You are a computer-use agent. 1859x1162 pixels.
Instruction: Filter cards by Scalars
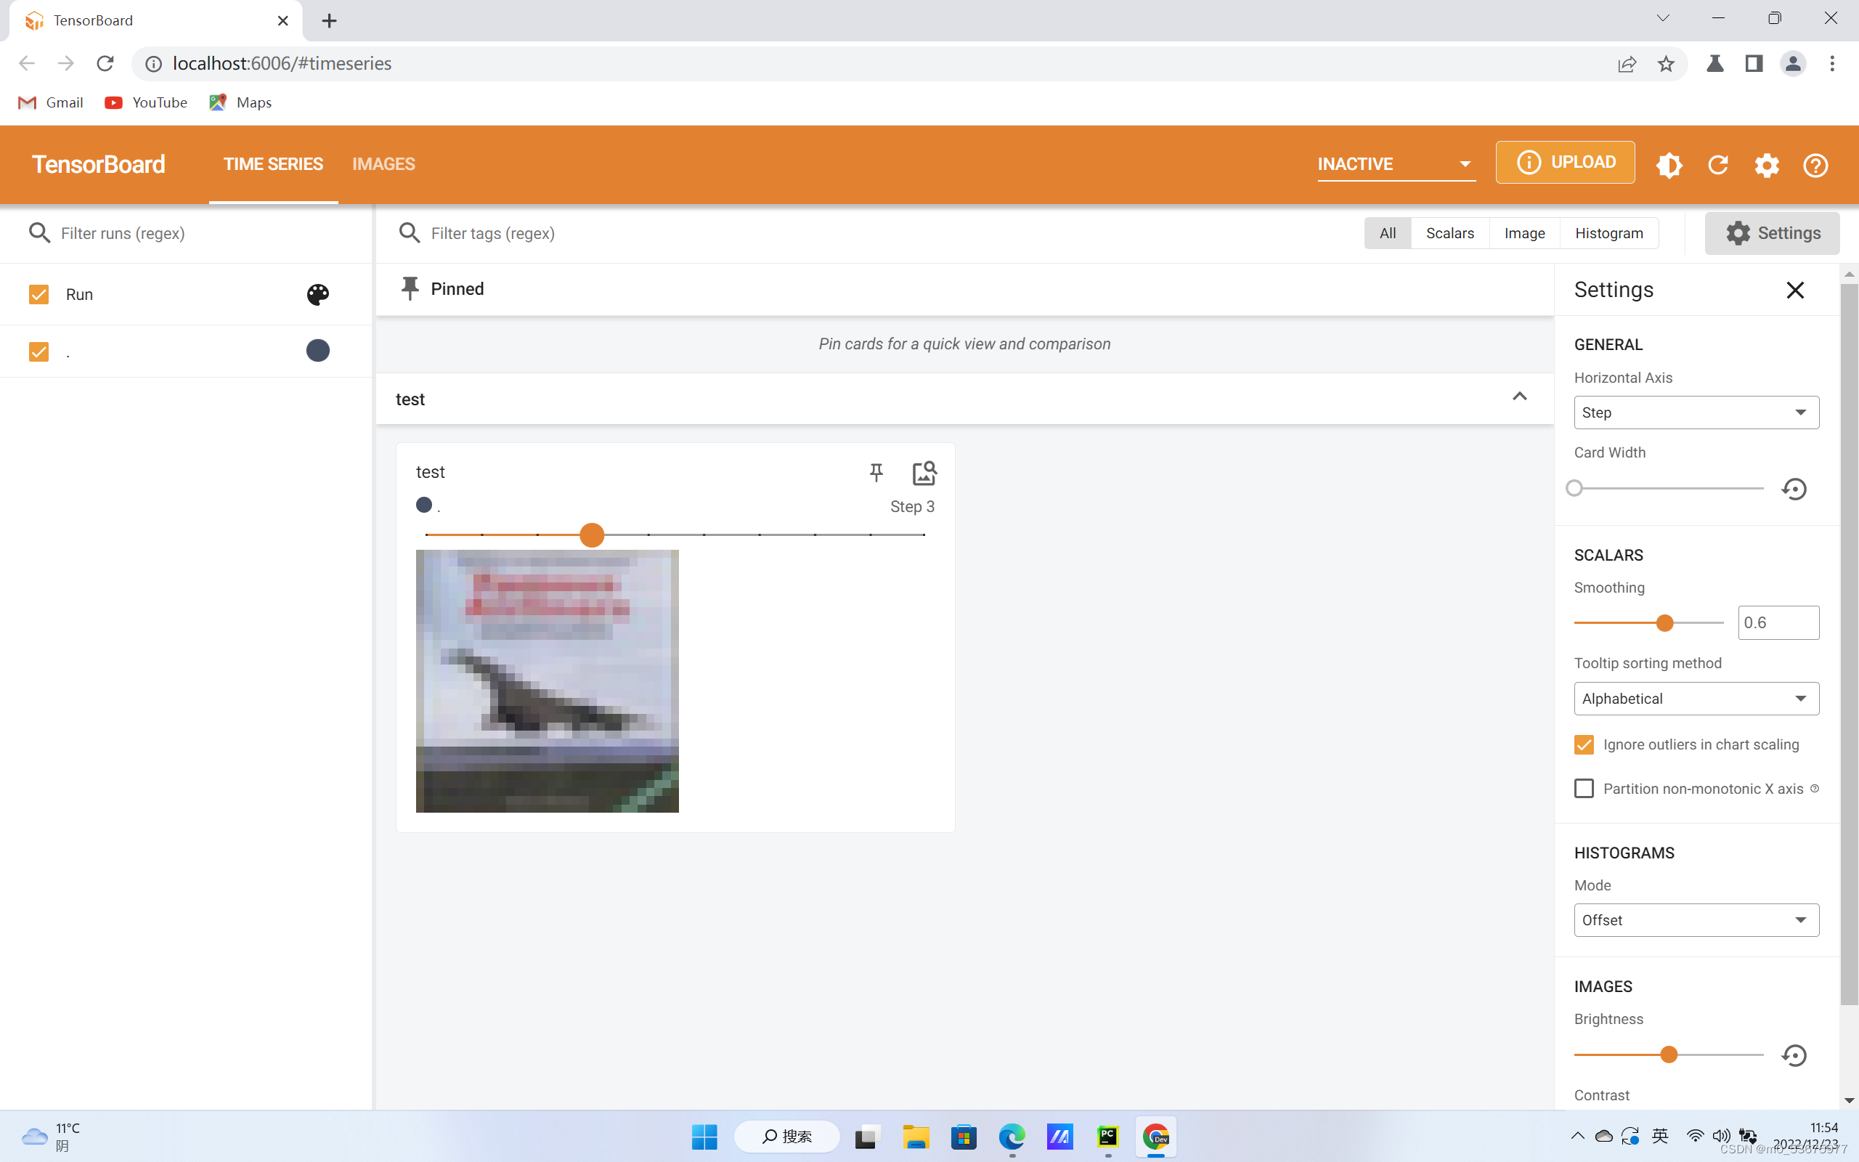point(1449,233)
